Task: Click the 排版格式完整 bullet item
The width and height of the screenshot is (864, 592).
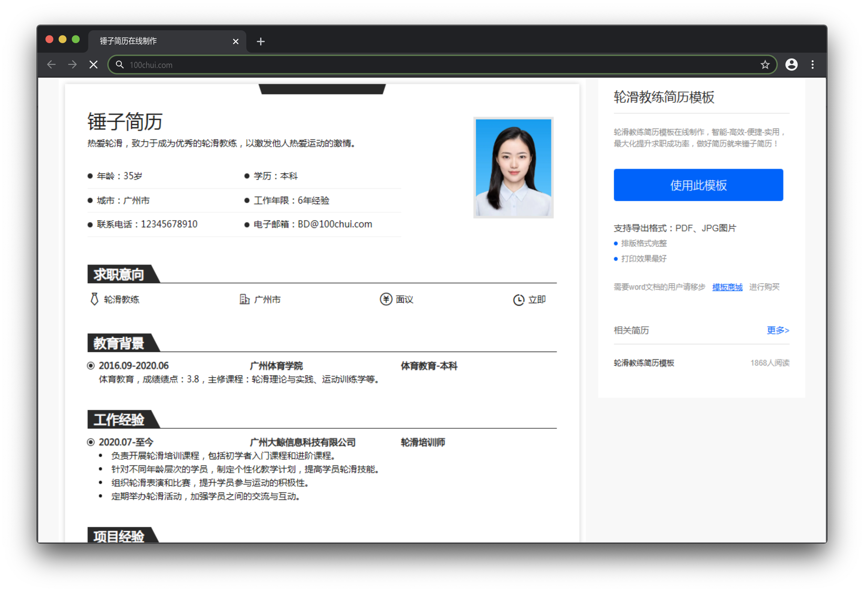Action: [x=640, y=243]
